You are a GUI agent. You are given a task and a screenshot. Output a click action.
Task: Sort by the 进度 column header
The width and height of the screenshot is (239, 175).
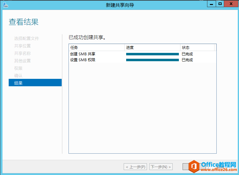point(153,48)
